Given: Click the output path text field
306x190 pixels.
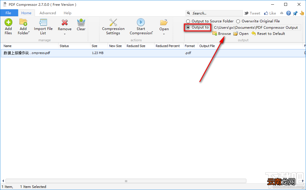Looking at the screenshot, I should (x=257, y=28).
